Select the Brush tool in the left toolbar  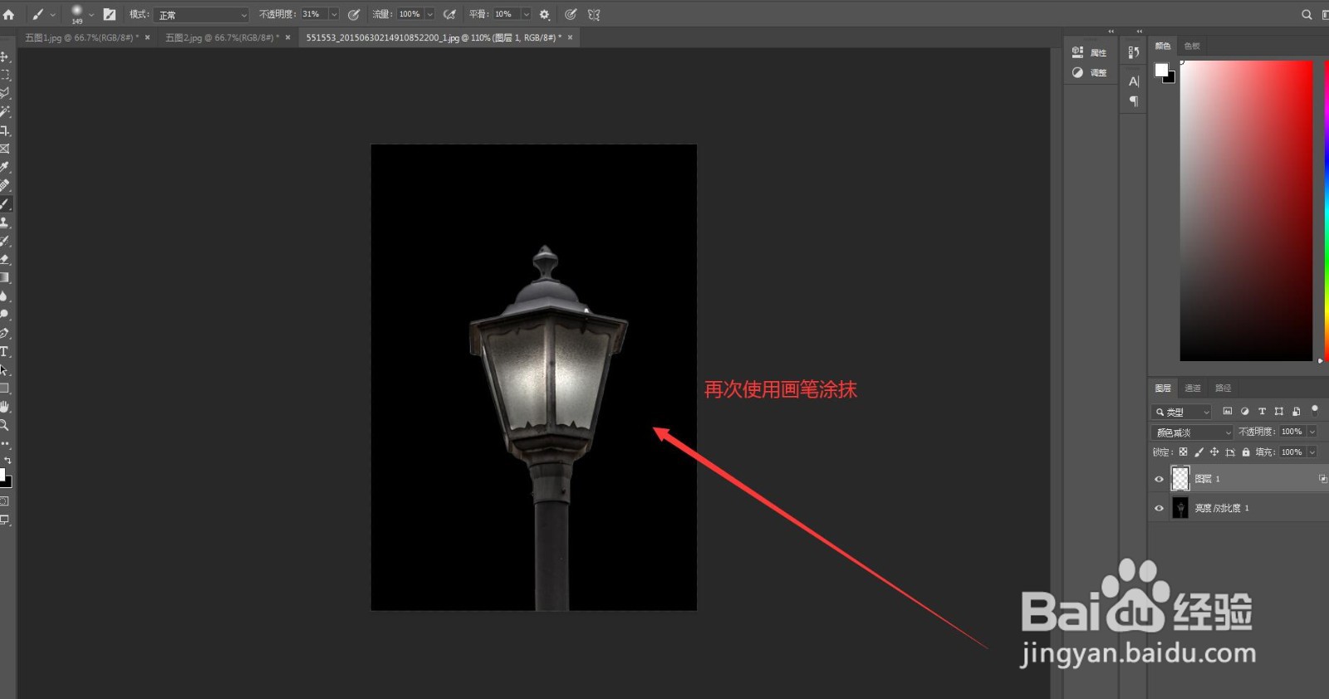(5, 204)
